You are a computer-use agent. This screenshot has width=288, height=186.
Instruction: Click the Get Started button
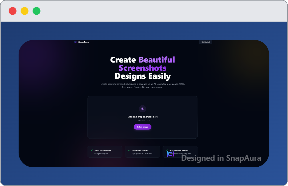click(x=206, y=42)
